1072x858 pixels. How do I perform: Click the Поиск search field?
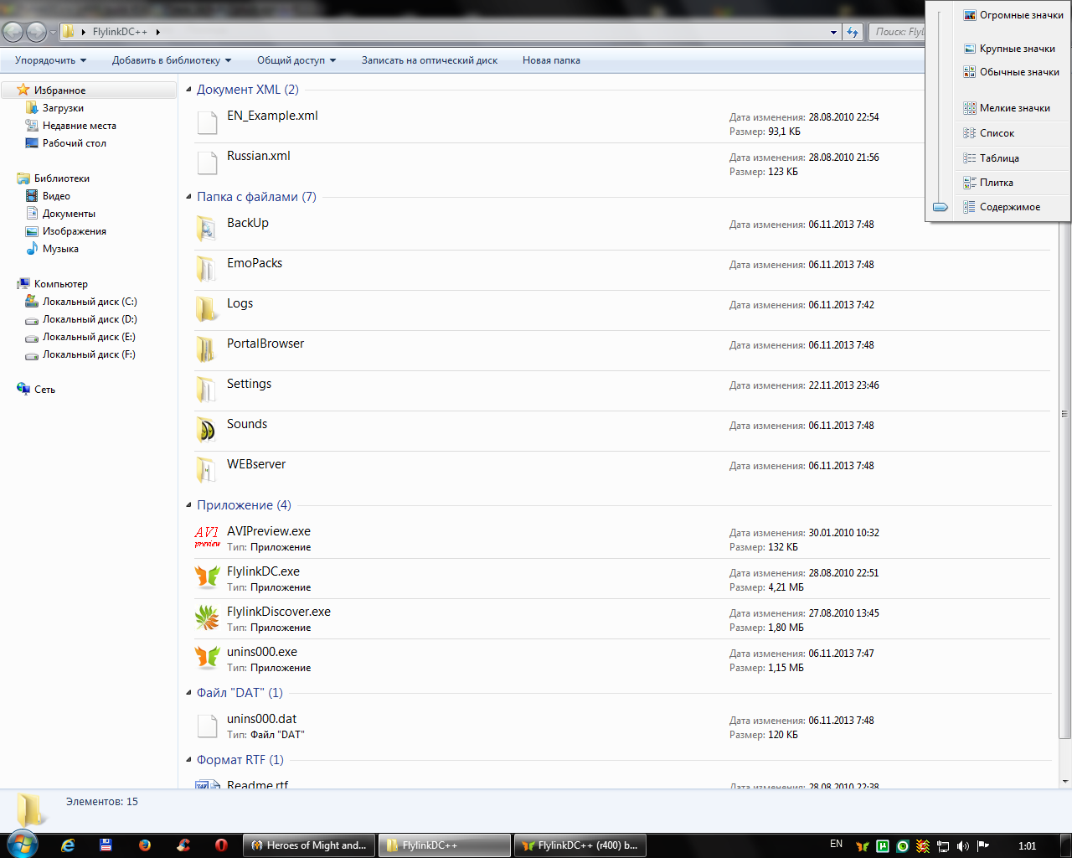pos(897,32)
